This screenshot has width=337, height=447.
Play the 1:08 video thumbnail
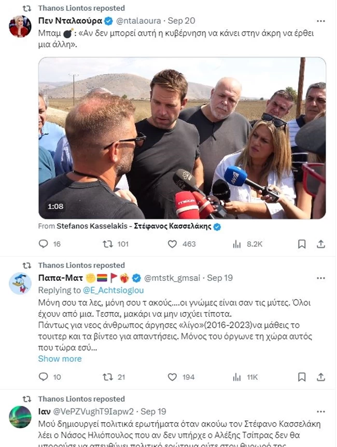coord(182,138)
